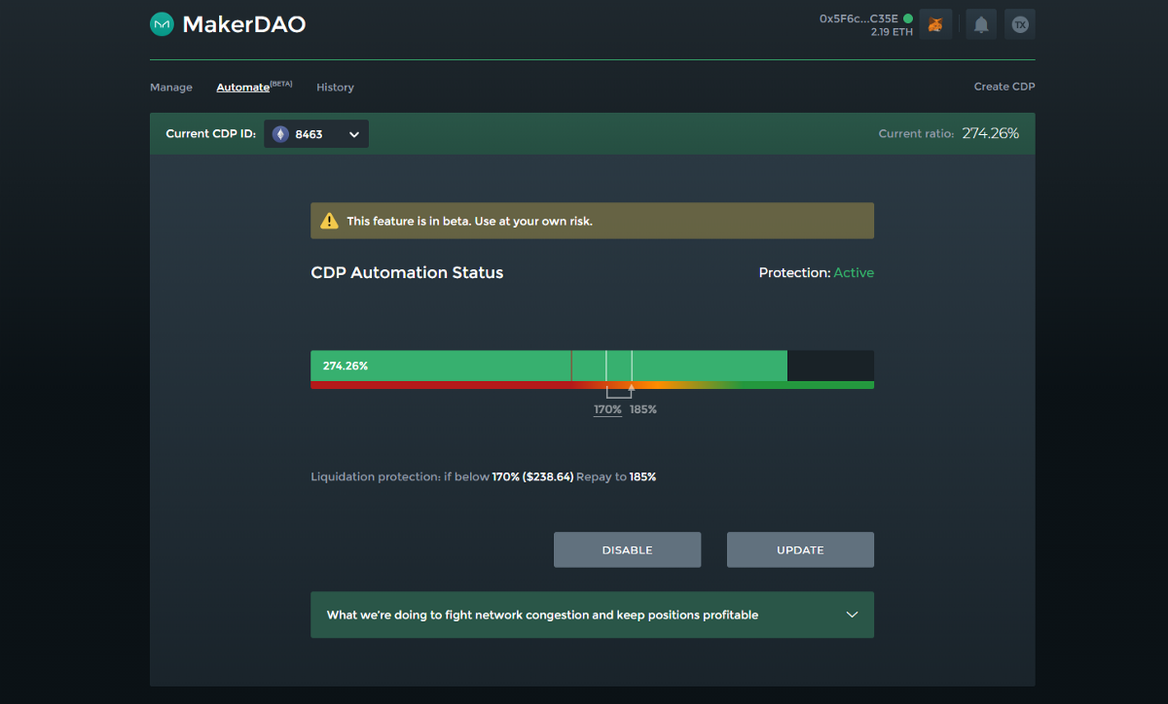This screenshot has width=1168, height=704.
Task: Click the 170% threshold line on ratio bar
Action: 606,366
